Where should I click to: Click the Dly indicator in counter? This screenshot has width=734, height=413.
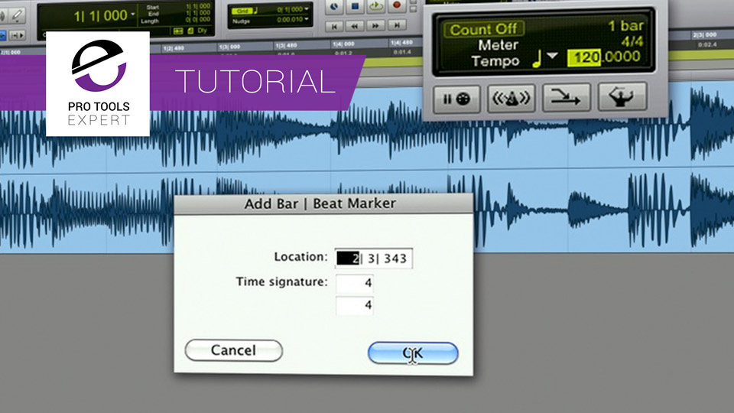tap(202, 31)
